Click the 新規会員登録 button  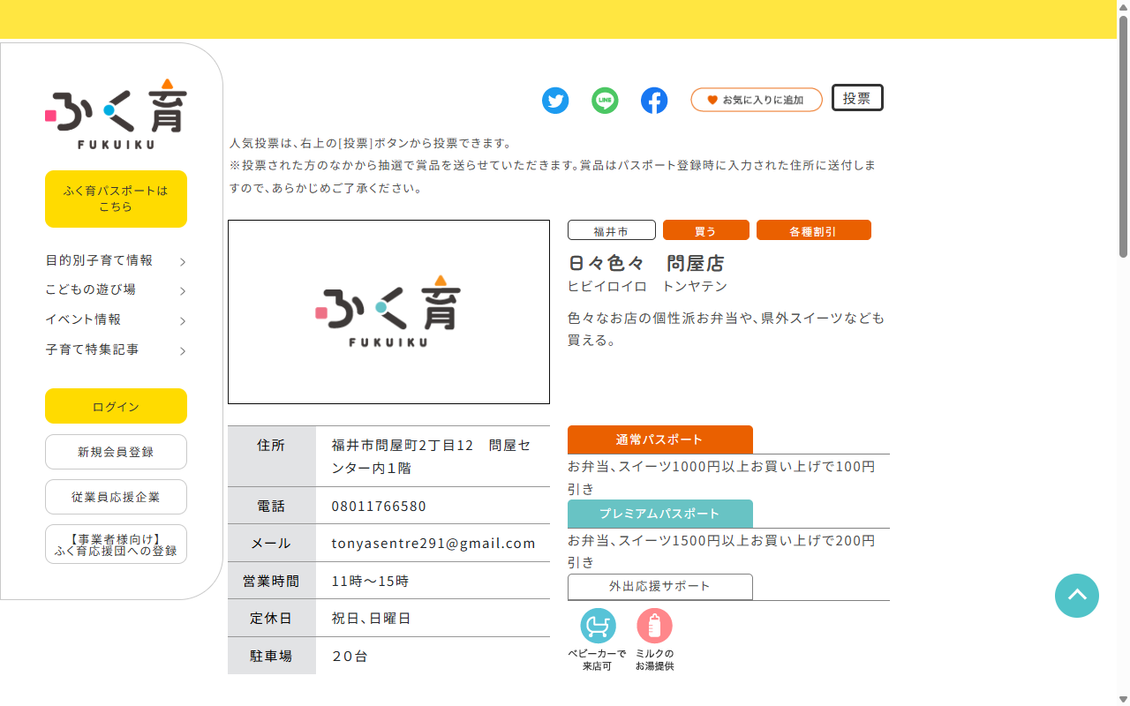116,452
